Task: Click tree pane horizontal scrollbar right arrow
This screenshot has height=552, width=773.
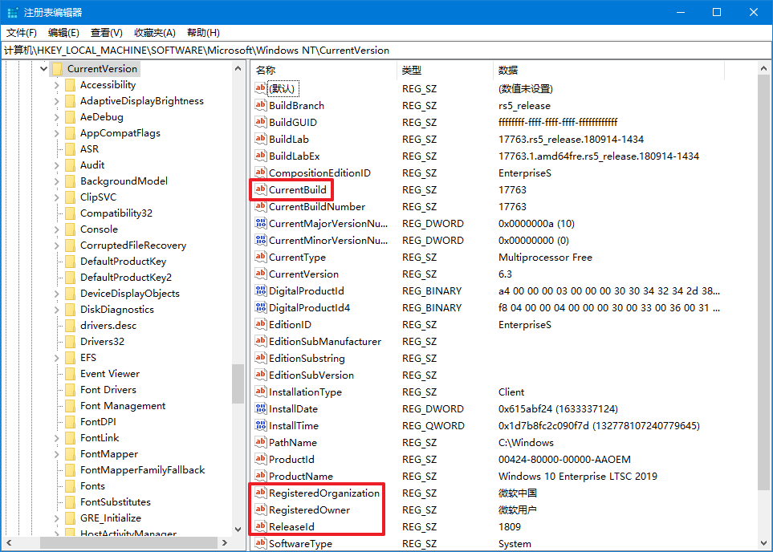Action: click(x=224, y=542)
